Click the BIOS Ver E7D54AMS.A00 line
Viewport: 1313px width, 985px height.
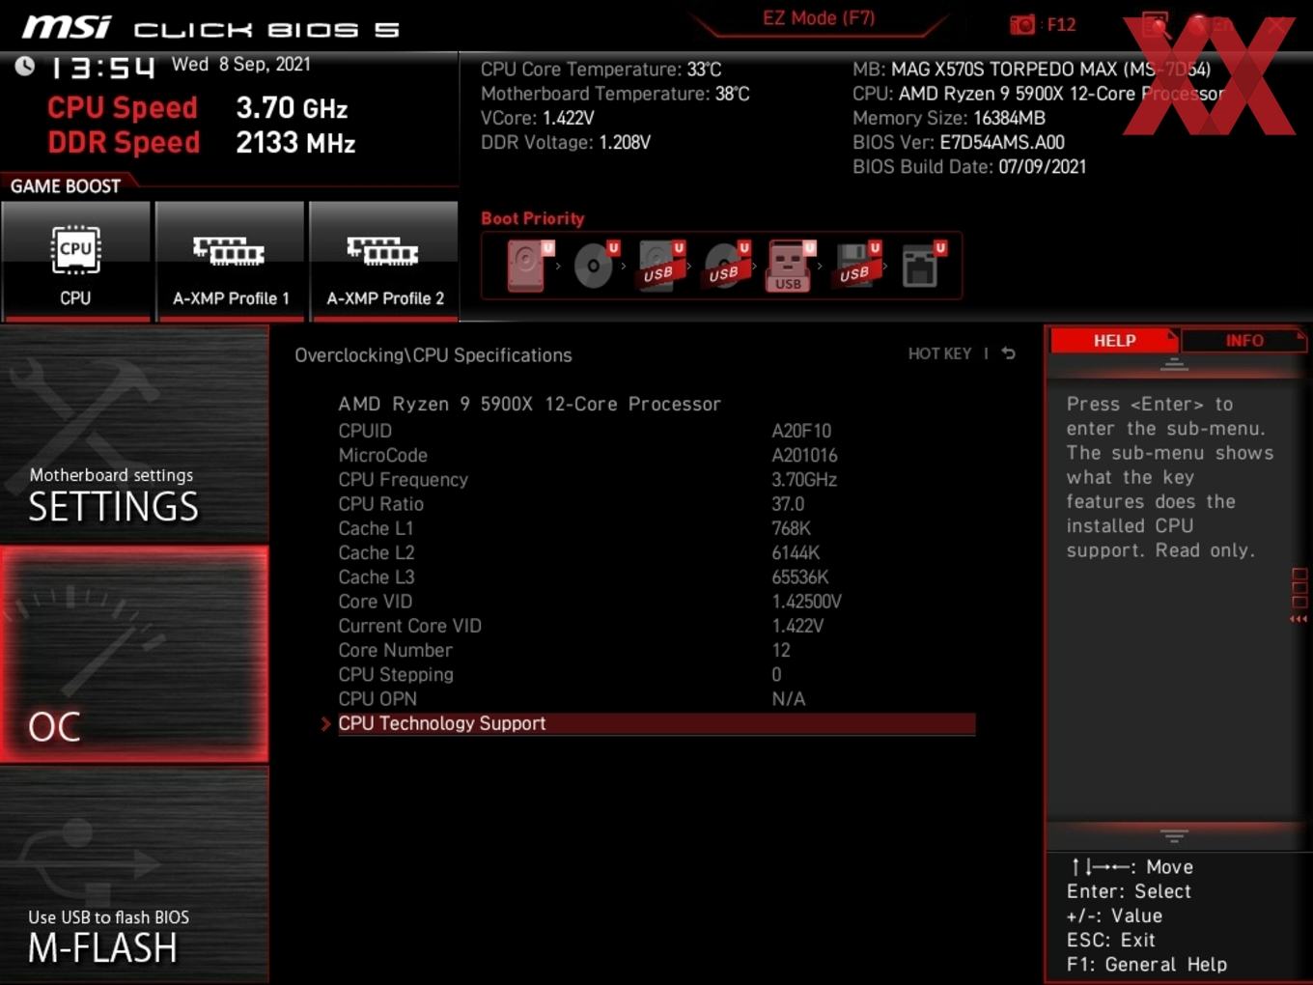pyautogui.click(x=959, y=142)
